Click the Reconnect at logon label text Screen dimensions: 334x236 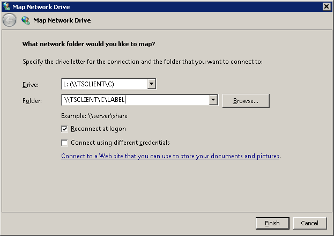point(98,129)
